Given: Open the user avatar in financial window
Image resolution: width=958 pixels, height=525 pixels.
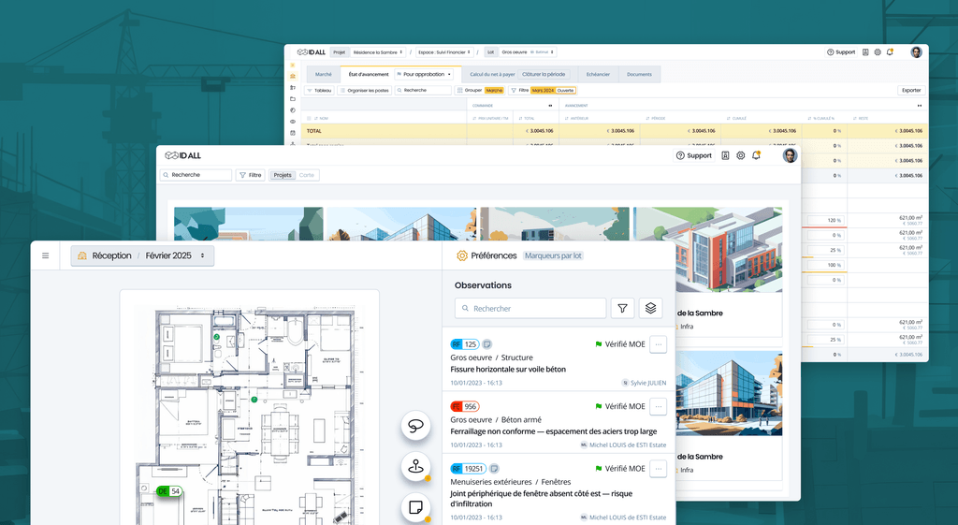Looking at the screenshot, I should (916, 52).
